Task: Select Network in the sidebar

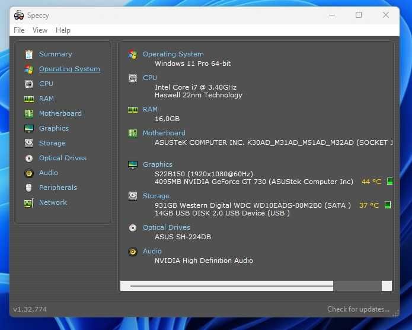Action: 53,202
